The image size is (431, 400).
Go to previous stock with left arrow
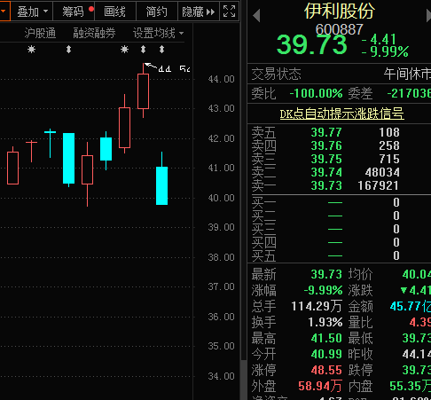pyautogui.click(x=256, y=15)
